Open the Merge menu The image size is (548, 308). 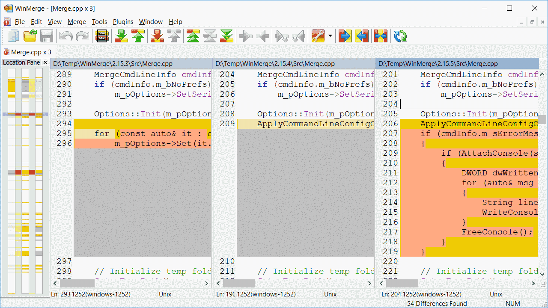click(77, 22)
